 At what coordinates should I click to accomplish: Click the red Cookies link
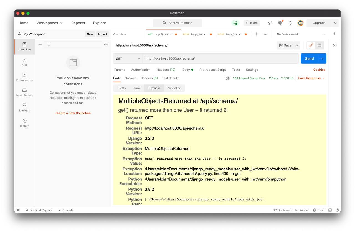tap(319, 70)
